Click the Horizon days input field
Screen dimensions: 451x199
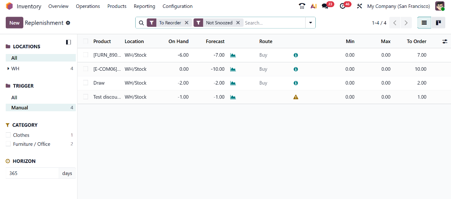pyautogui.click(x=32, y=174)
